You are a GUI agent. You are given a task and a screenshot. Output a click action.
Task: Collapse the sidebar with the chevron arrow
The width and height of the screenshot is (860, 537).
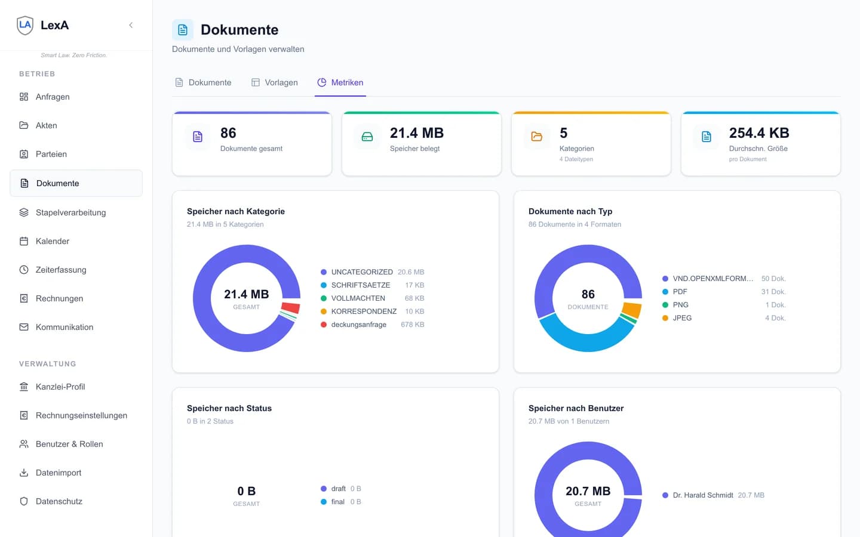[x=131, y=25]
